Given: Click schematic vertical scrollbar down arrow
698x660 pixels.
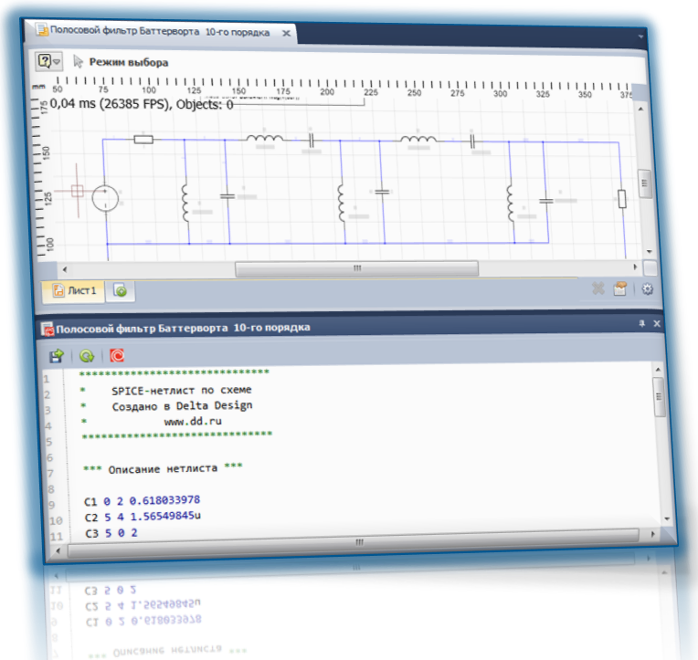Looking at the screenshot, I should pyautogui.click(x=650, y=252).
